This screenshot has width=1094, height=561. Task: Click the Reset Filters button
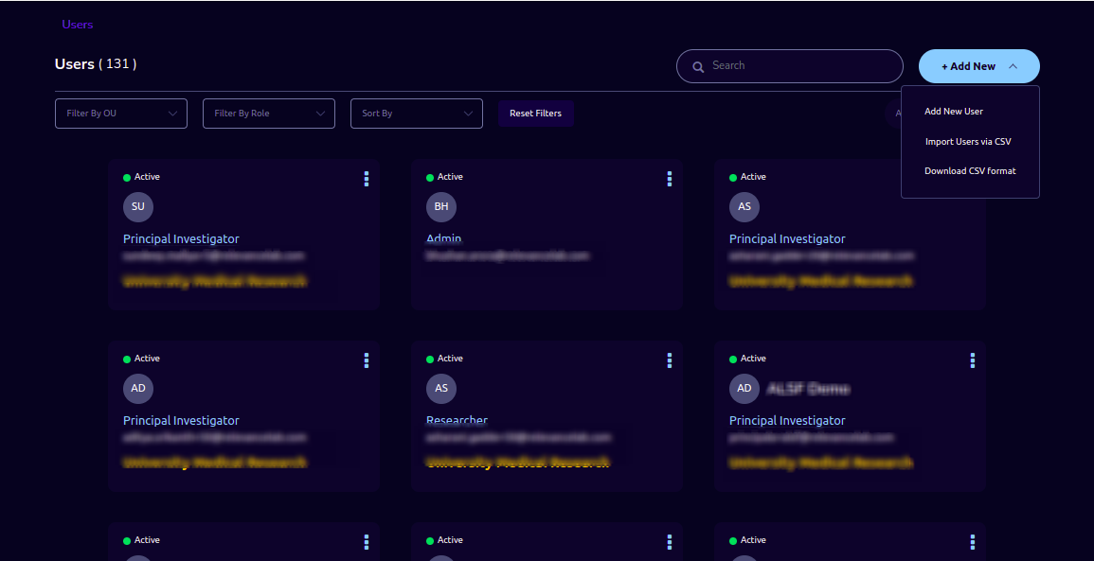click(536, 114)
